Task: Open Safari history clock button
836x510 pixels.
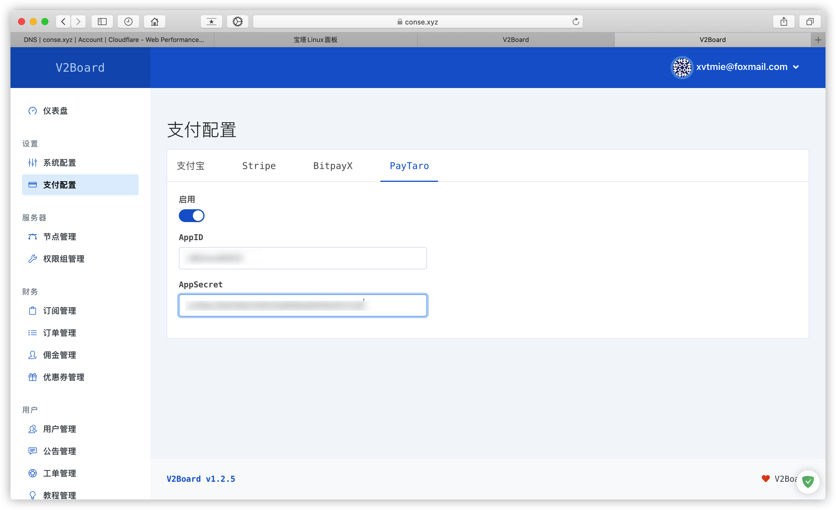Action: [128, 22]
